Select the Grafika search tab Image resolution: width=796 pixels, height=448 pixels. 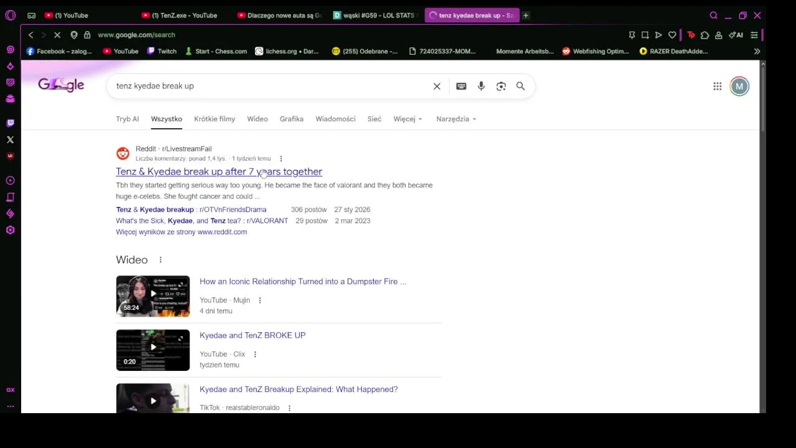(x=292, y=119)
